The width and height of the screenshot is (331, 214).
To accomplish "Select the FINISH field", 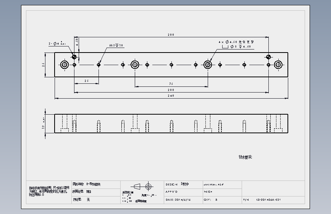I will coord(208,192).
